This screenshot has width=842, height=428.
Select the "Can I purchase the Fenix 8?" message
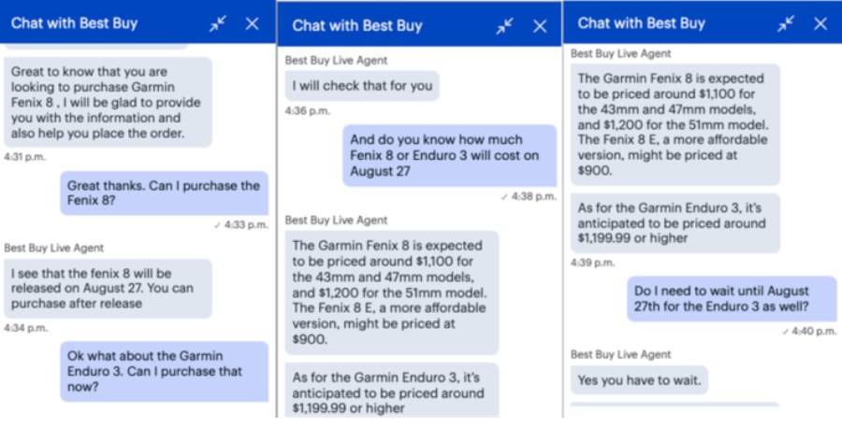[164, 193]
